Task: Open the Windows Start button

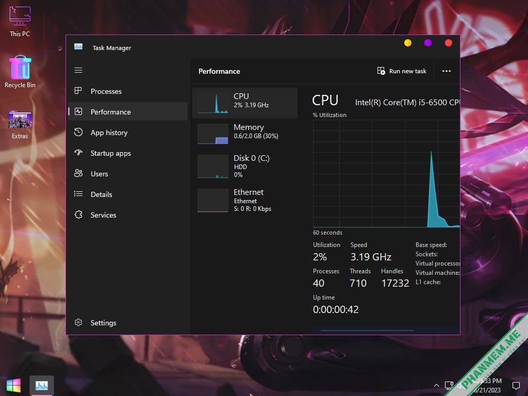Action: click(13, 386)
